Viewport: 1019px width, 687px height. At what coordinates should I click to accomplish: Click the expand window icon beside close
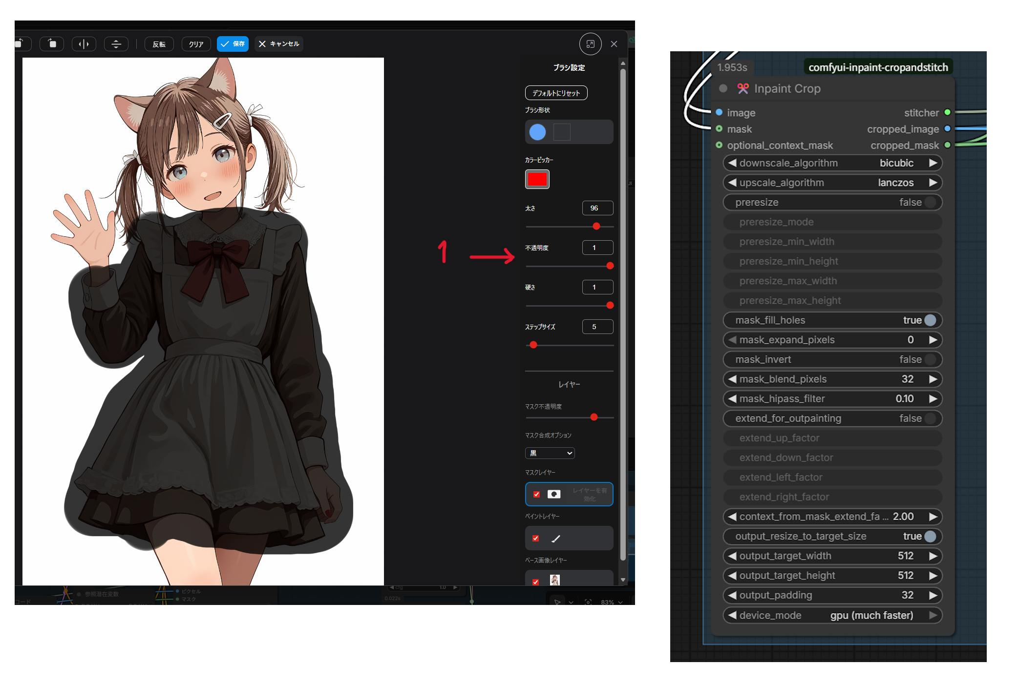coord(590,44)
